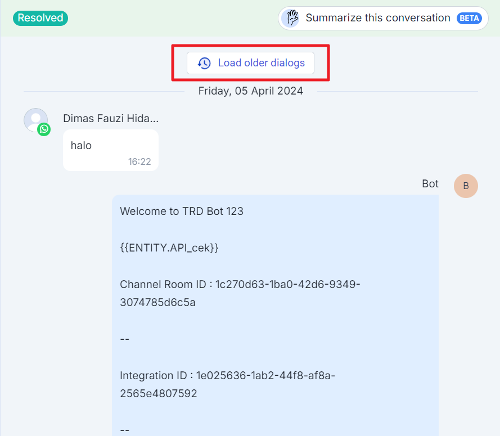Click the Bot avatar labeled B
The width and height of the screenshot is (500, 436).
(x=466, y=186)
